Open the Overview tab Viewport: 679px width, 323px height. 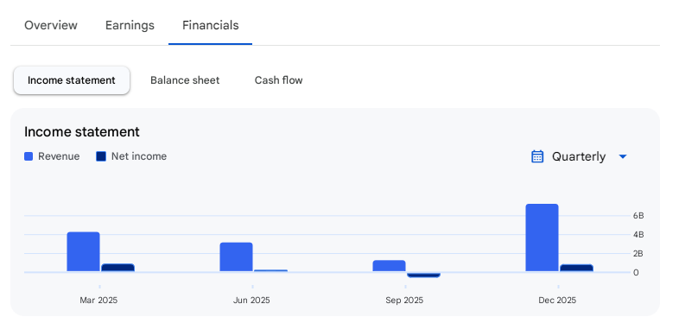click(x=51, y=25)
